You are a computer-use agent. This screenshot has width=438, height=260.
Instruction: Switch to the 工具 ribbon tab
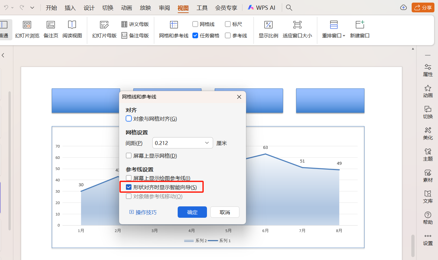[202, 7]
